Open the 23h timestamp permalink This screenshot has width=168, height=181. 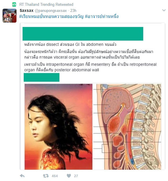pos(73,11)
